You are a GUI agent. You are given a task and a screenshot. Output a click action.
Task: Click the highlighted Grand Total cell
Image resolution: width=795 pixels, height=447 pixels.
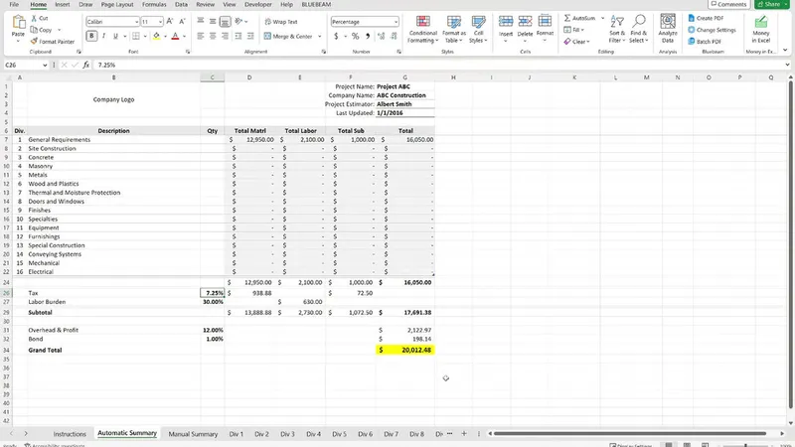coord(405,350)
